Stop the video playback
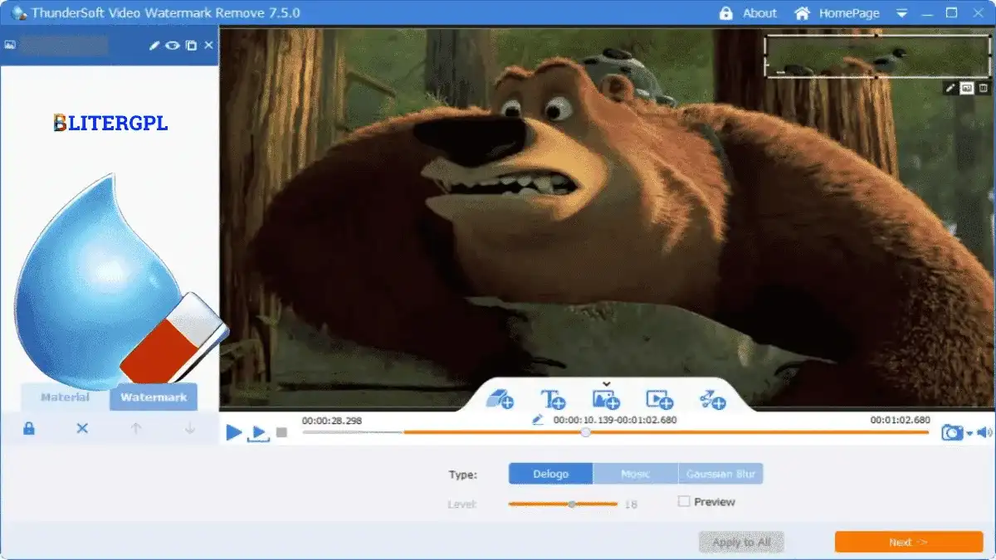 tap(281, 432)
